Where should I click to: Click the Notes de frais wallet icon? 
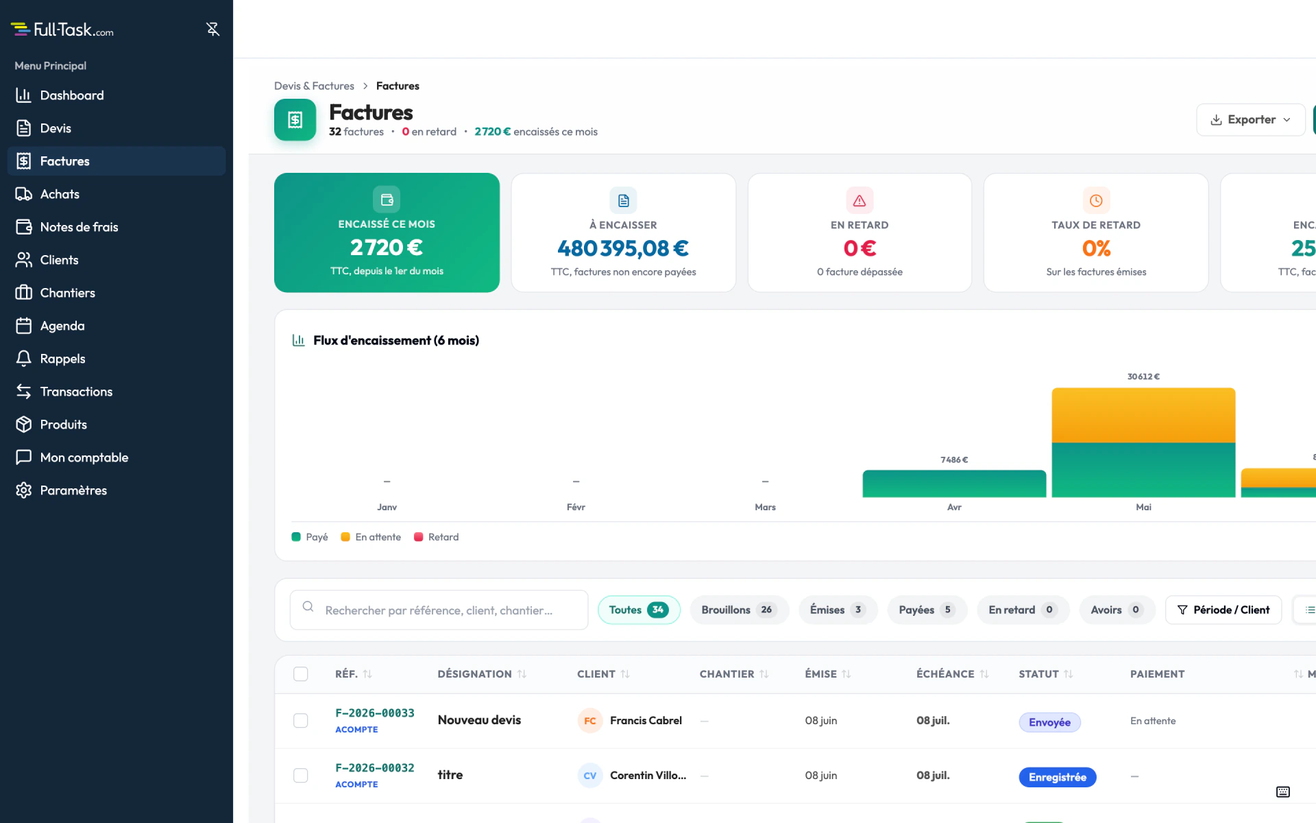24,227
